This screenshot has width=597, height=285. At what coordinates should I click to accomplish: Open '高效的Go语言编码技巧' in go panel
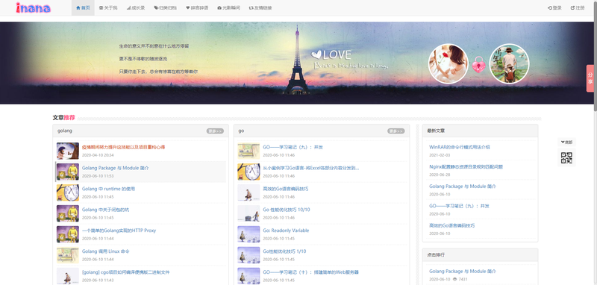click(286, 189)
